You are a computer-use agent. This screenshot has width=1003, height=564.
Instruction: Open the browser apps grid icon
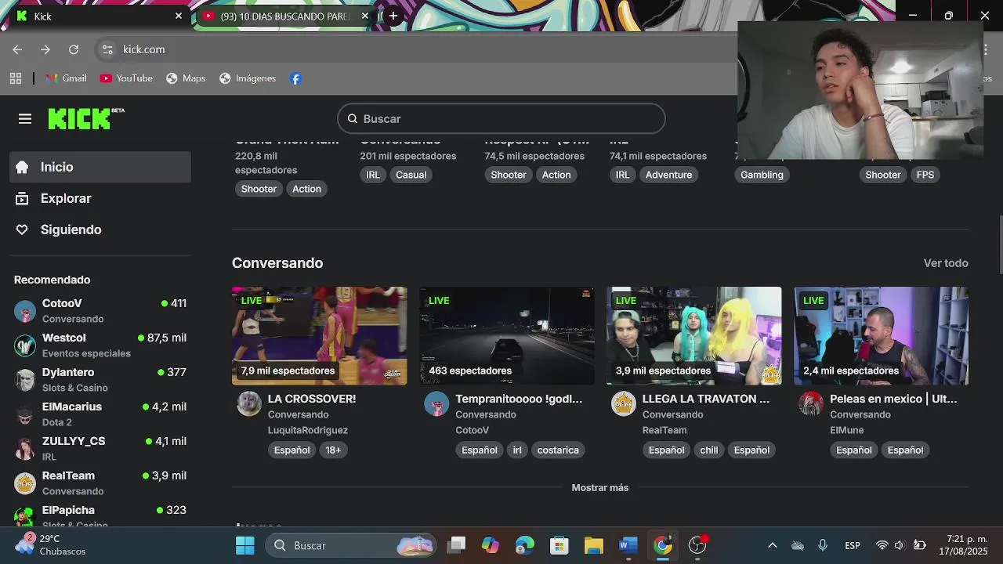pyautogui.click(x=16, y=78)
